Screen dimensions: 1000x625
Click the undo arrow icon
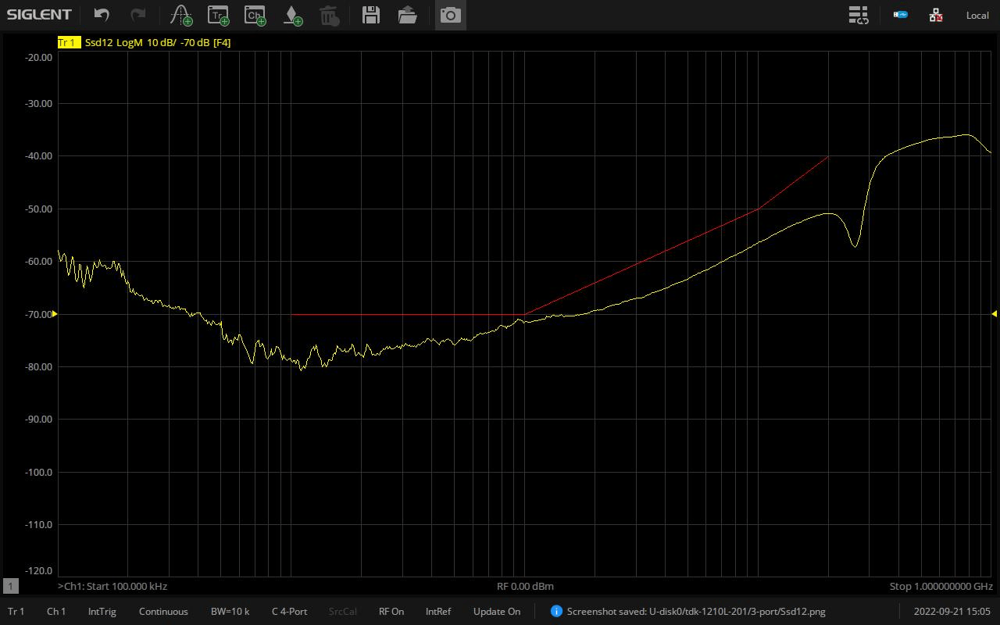tap(102, 15)
